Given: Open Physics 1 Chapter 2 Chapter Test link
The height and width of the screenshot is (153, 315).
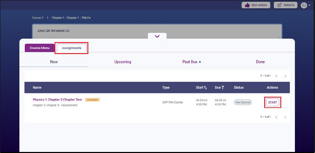Looking at the screenshot, I should point(57,100).
